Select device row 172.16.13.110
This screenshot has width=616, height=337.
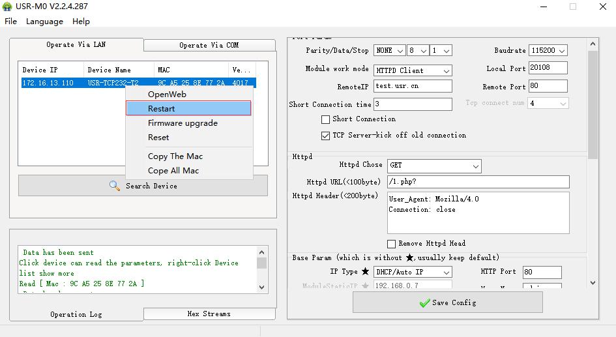139,83
